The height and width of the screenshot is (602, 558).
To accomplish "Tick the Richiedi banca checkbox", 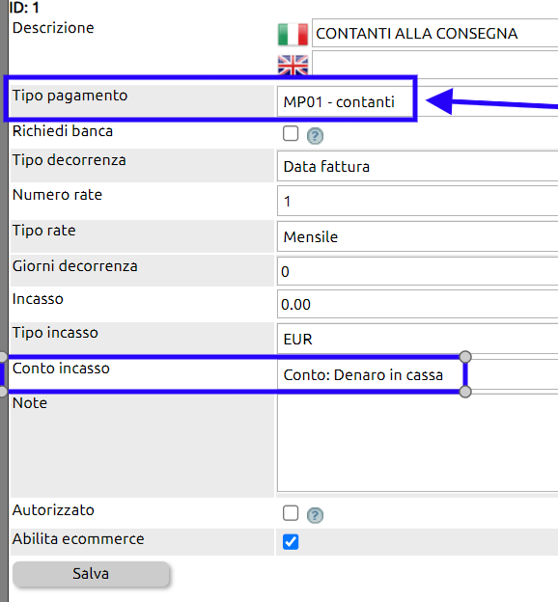I will pos(291,133).
